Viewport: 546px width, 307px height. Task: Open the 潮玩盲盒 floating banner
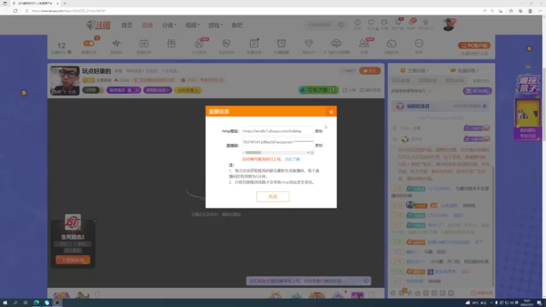click(x=528, y=108)
